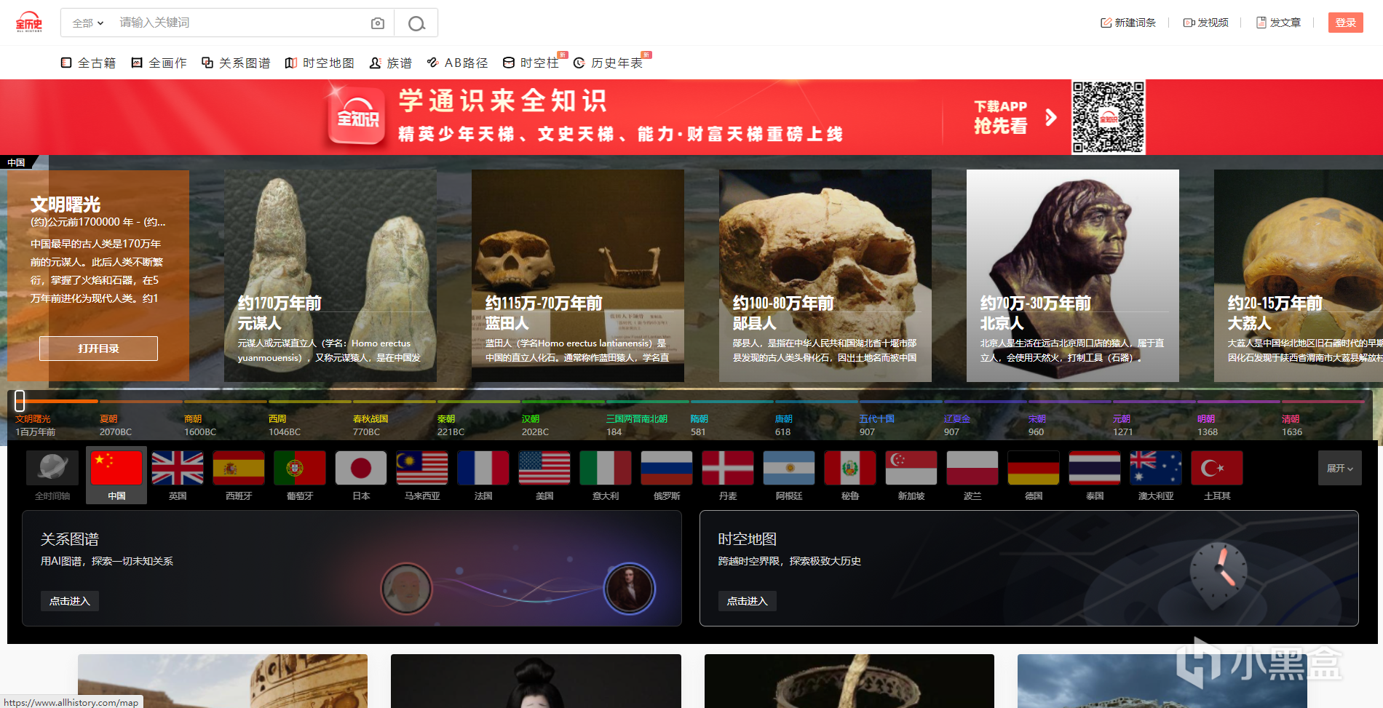Image resolution: width=1383 pixels, height=708 pixels.
Task: Open the 蓝田人 card
Action: click(x=578, y=276)
